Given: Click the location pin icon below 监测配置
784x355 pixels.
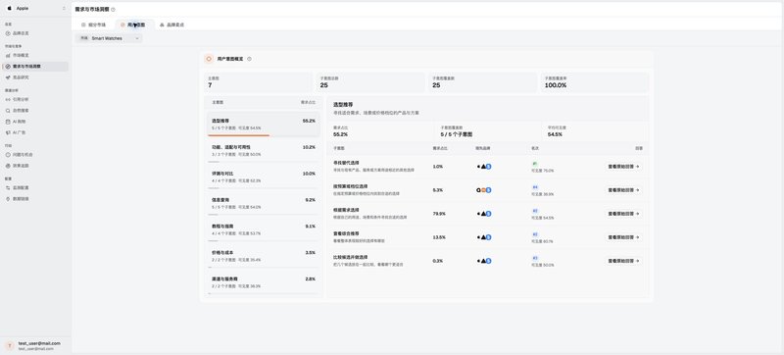Looking at the screenshot, I should click(x=8, y=198).
